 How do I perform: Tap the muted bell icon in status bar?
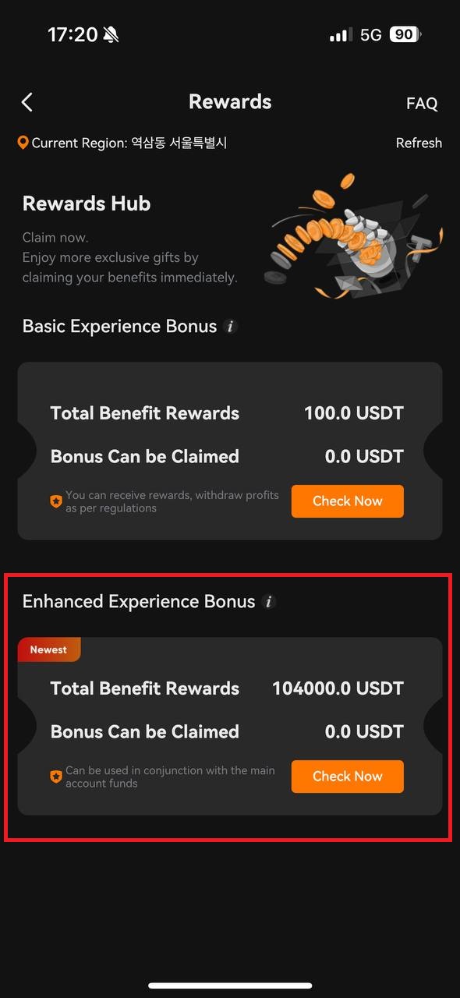click(x=111, y=34)
